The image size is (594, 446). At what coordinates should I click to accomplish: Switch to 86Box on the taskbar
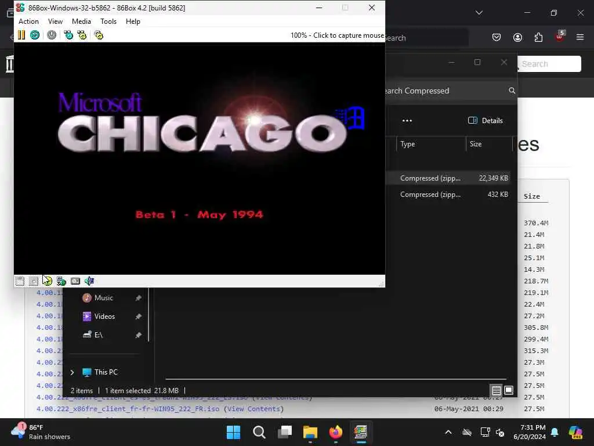tap(361, 432)
